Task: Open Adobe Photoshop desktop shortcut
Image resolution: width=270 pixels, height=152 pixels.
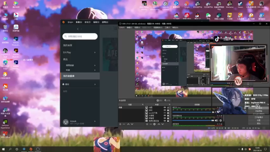Action: [16, 41]
